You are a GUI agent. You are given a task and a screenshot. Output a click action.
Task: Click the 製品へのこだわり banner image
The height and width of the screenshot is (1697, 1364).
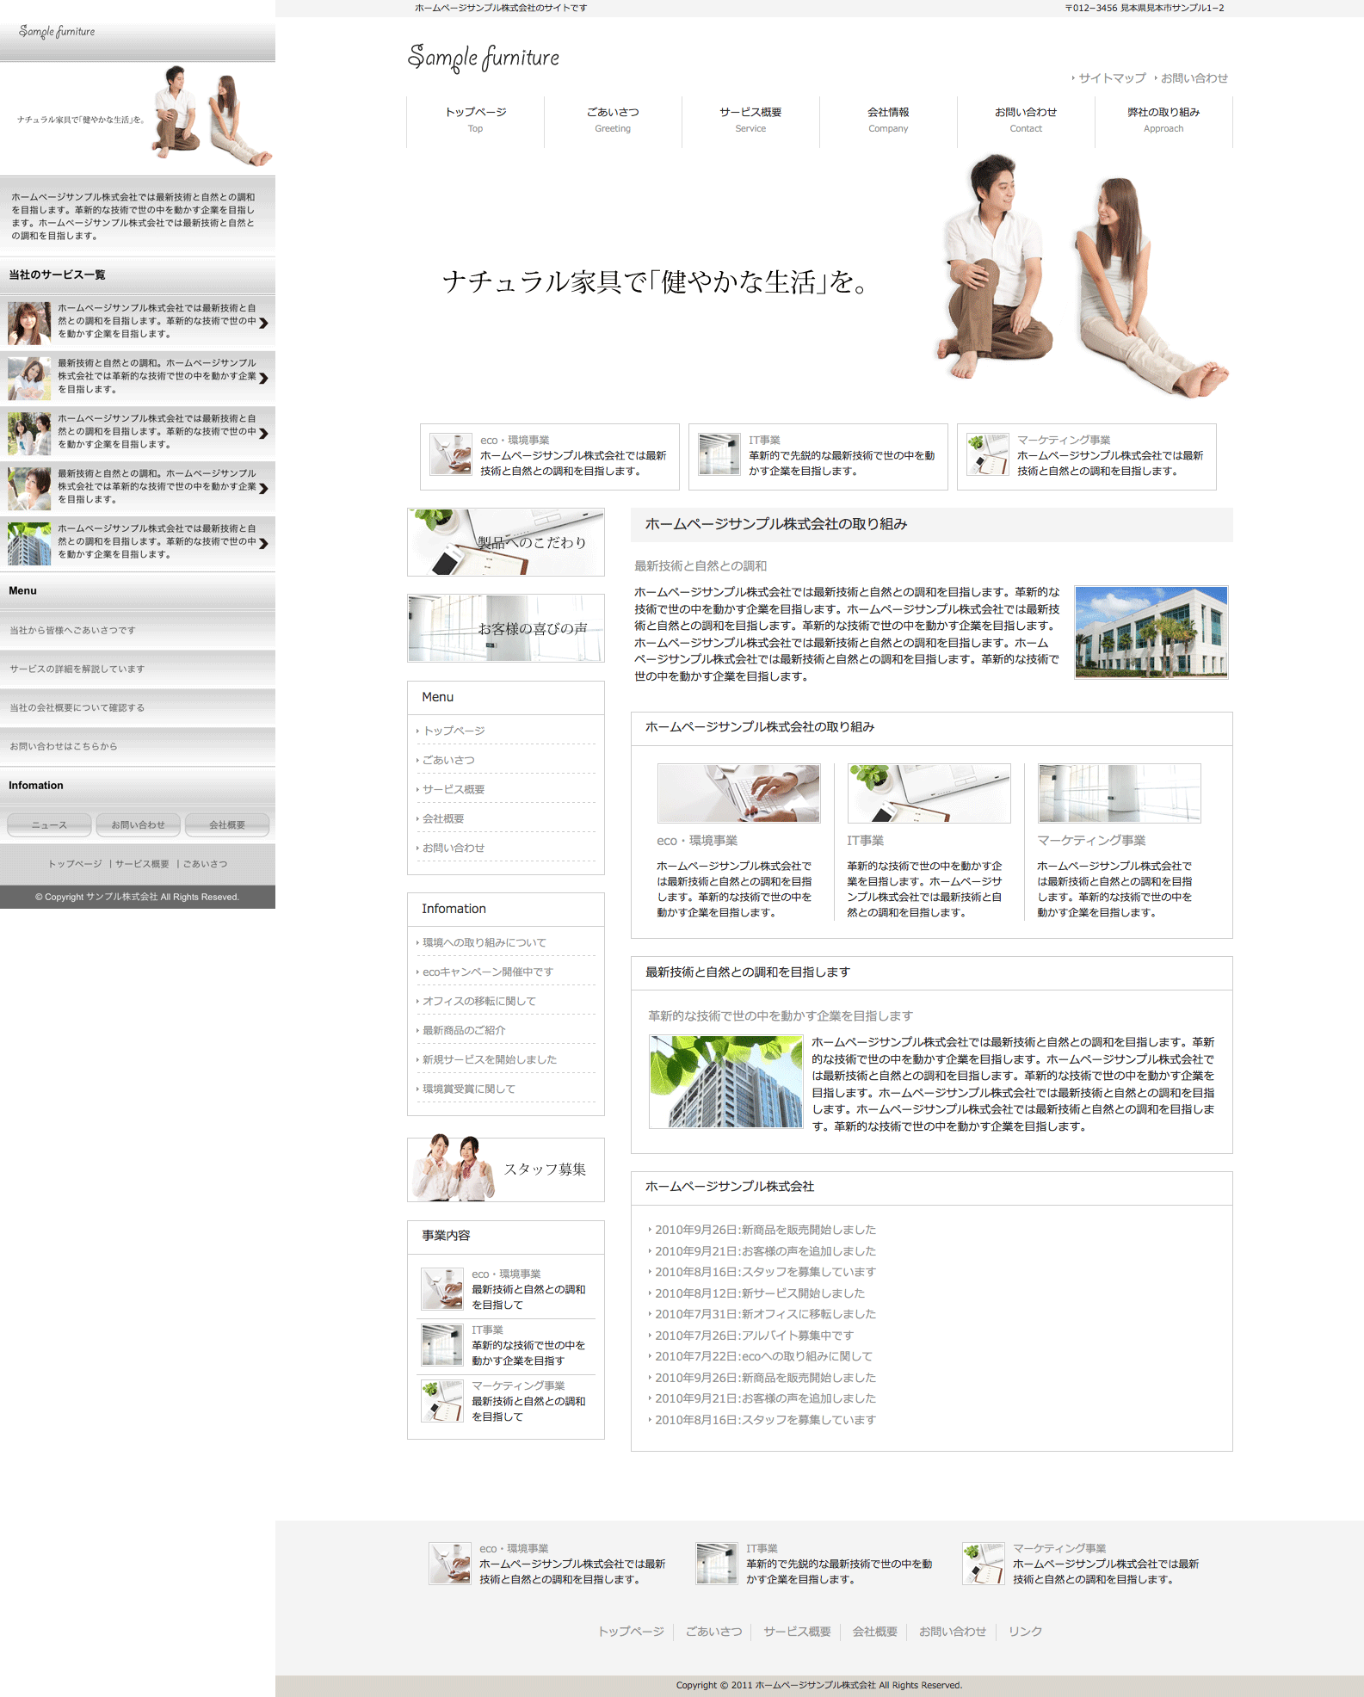(505, 542)
